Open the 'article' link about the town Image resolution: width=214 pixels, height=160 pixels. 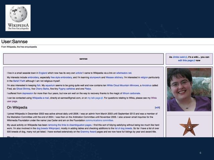(x=79, y=73)
